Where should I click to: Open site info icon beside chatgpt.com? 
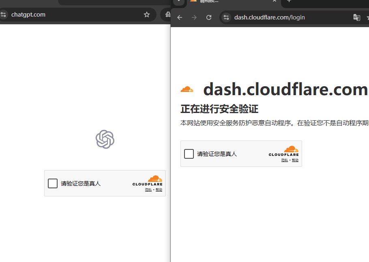[x=3, y=15]
